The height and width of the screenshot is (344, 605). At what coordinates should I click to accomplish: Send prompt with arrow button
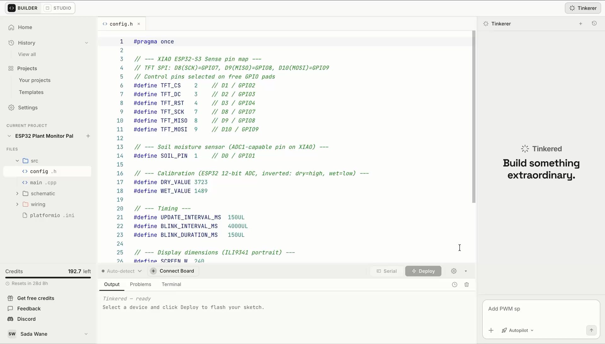591,330
